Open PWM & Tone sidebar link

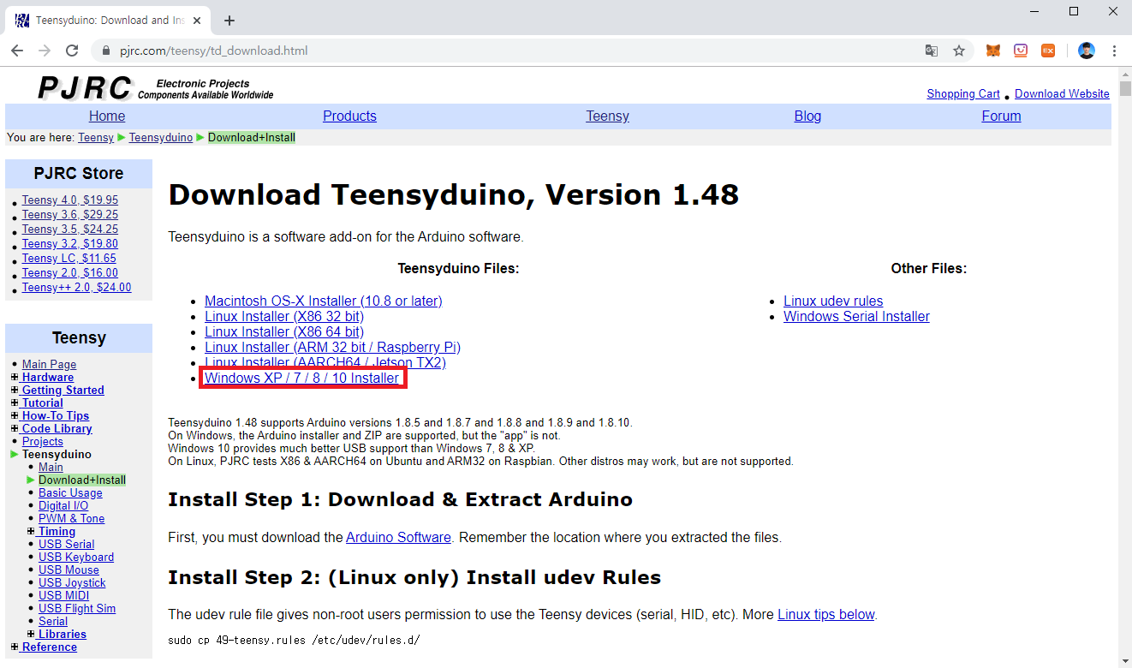coord(71,518)
